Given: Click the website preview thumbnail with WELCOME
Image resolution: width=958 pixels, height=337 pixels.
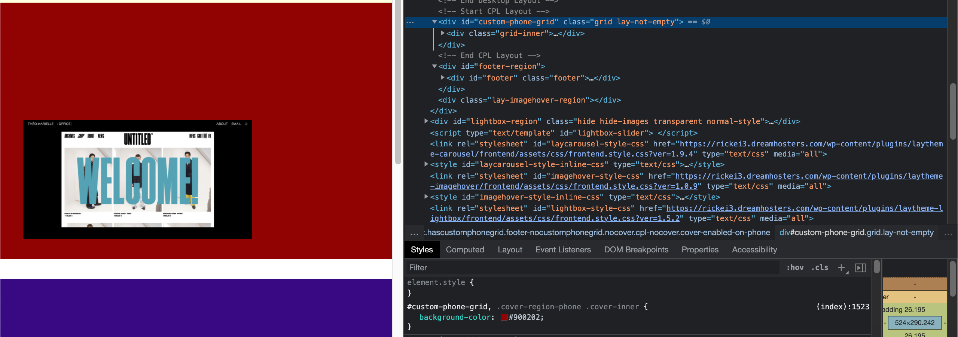Looking at the screenshot, I should 138,179.
